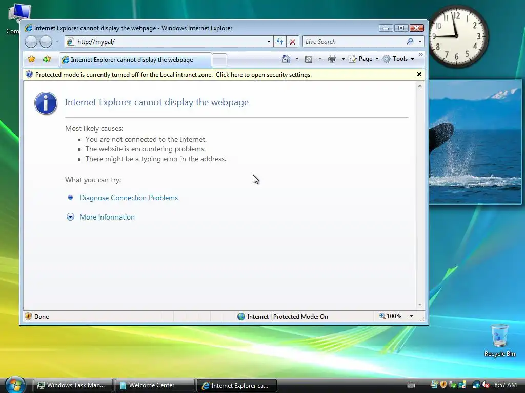Select the Recycle Bin desktop icon
525x393 pixels.
click(x=500, y=340)
